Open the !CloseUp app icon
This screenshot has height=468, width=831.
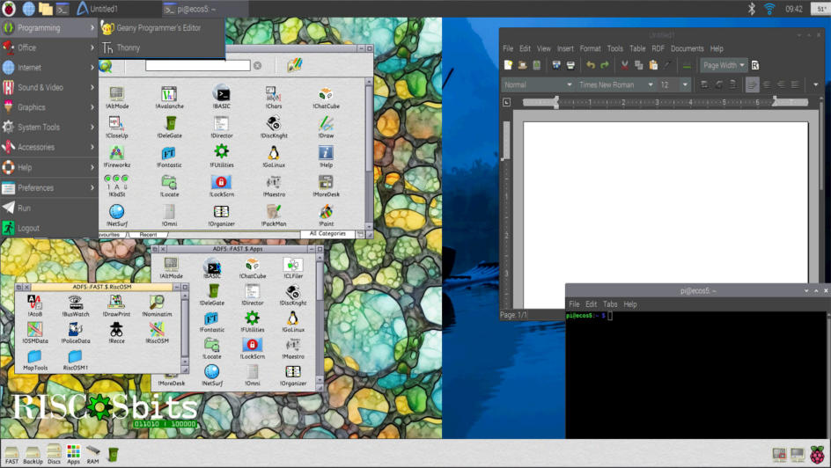point(116,127)
